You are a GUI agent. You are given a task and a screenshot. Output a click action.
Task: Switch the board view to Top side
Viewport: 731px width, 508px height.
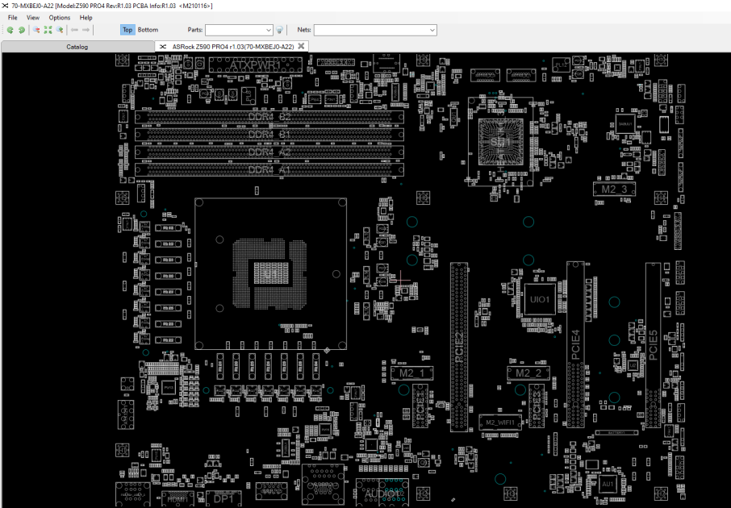pos(127,30)
